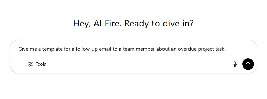
Task: Click "Ready to dive in?" in the greeting
Action: 159,24
